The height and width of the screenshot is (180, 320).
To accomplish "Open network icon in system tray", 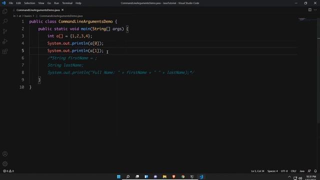I will pos(295,178).
